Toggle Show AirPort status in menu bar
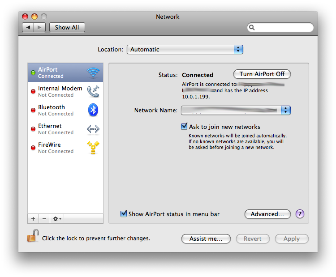 click(x=124, y=213)
